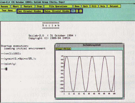Click Raise (Create) Window
Screen dimensions: 135x103
[57, 11]
